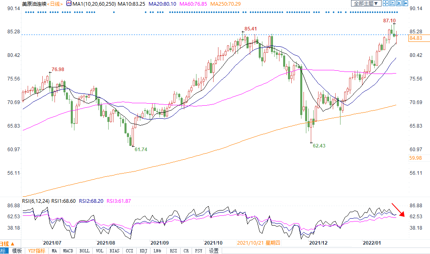
Task: Switch to the KDJ indicator tab
Action: click(143, 251)
